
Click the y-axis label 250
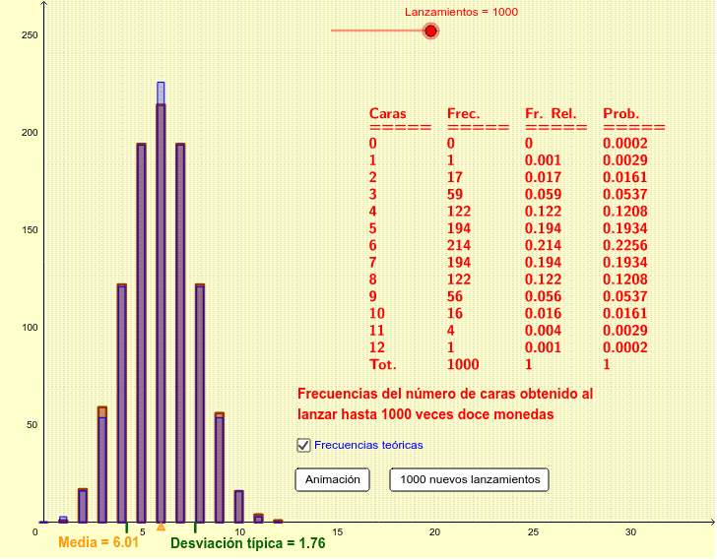click(x=30, y=35)
